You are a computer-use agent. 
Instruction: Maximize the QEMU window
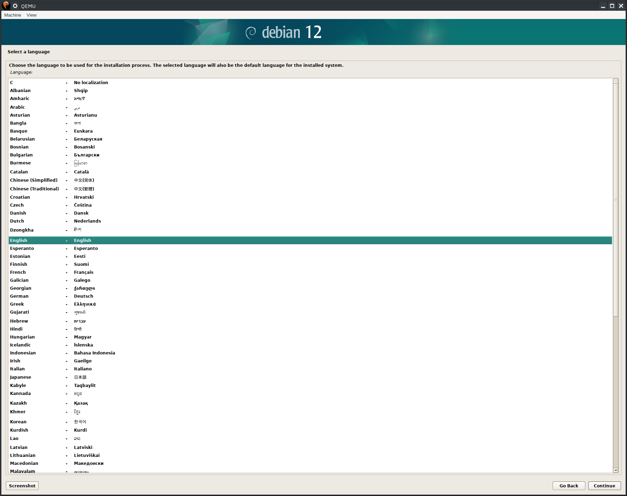(x=612, y=6)
